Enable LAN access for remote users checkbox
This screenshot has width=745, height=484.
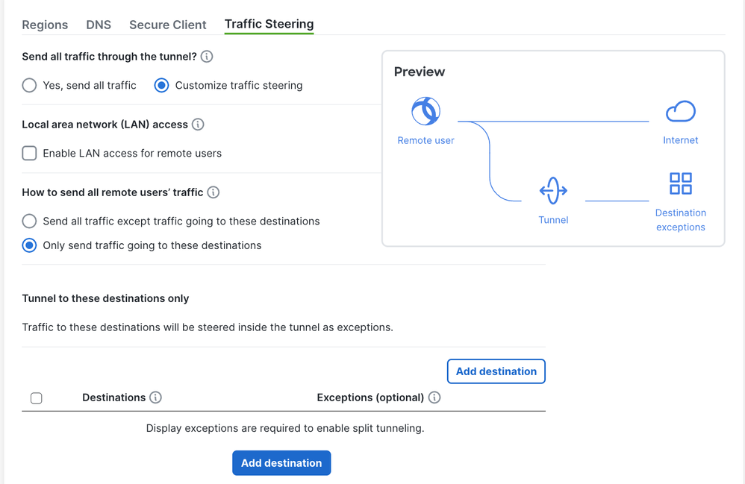[x=29, y=153]
